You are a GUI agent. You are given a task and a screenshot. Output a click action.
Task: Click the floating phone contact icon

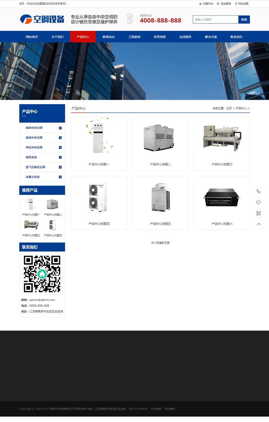click(259, 191)
